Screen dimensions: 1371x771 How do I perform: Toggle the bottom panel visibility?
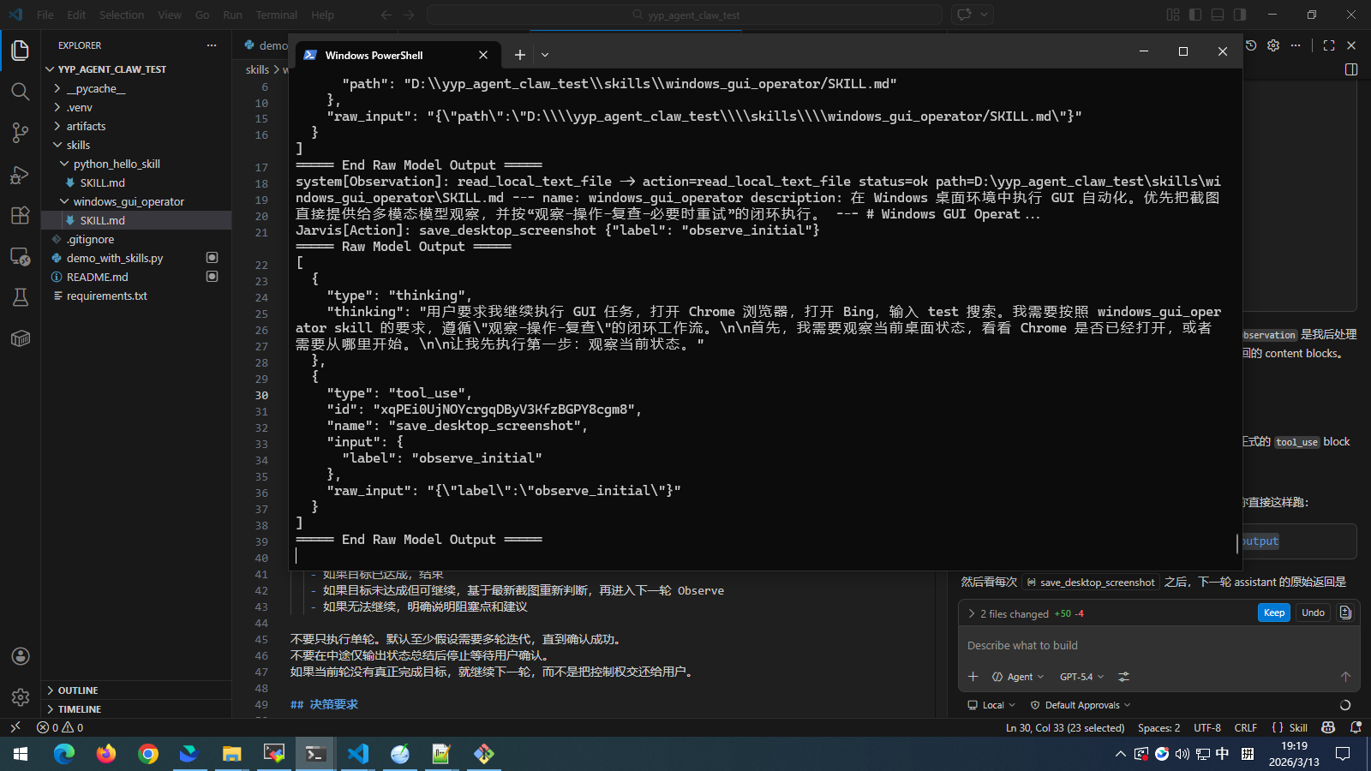[1218, 15]
